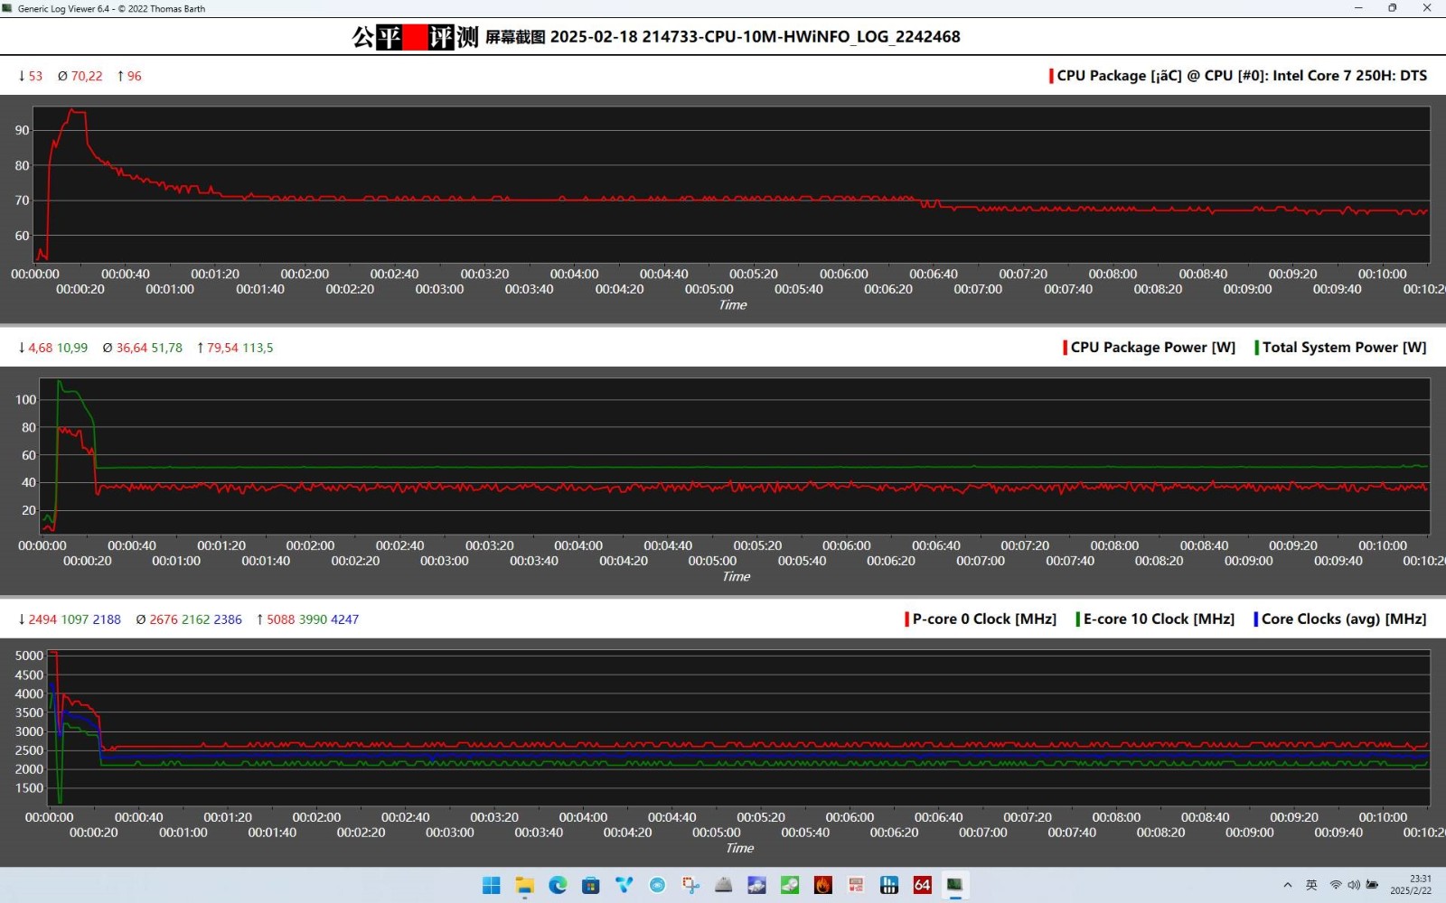
Task: Click the 100 label on power Y axis
Action: click(26, 400)
